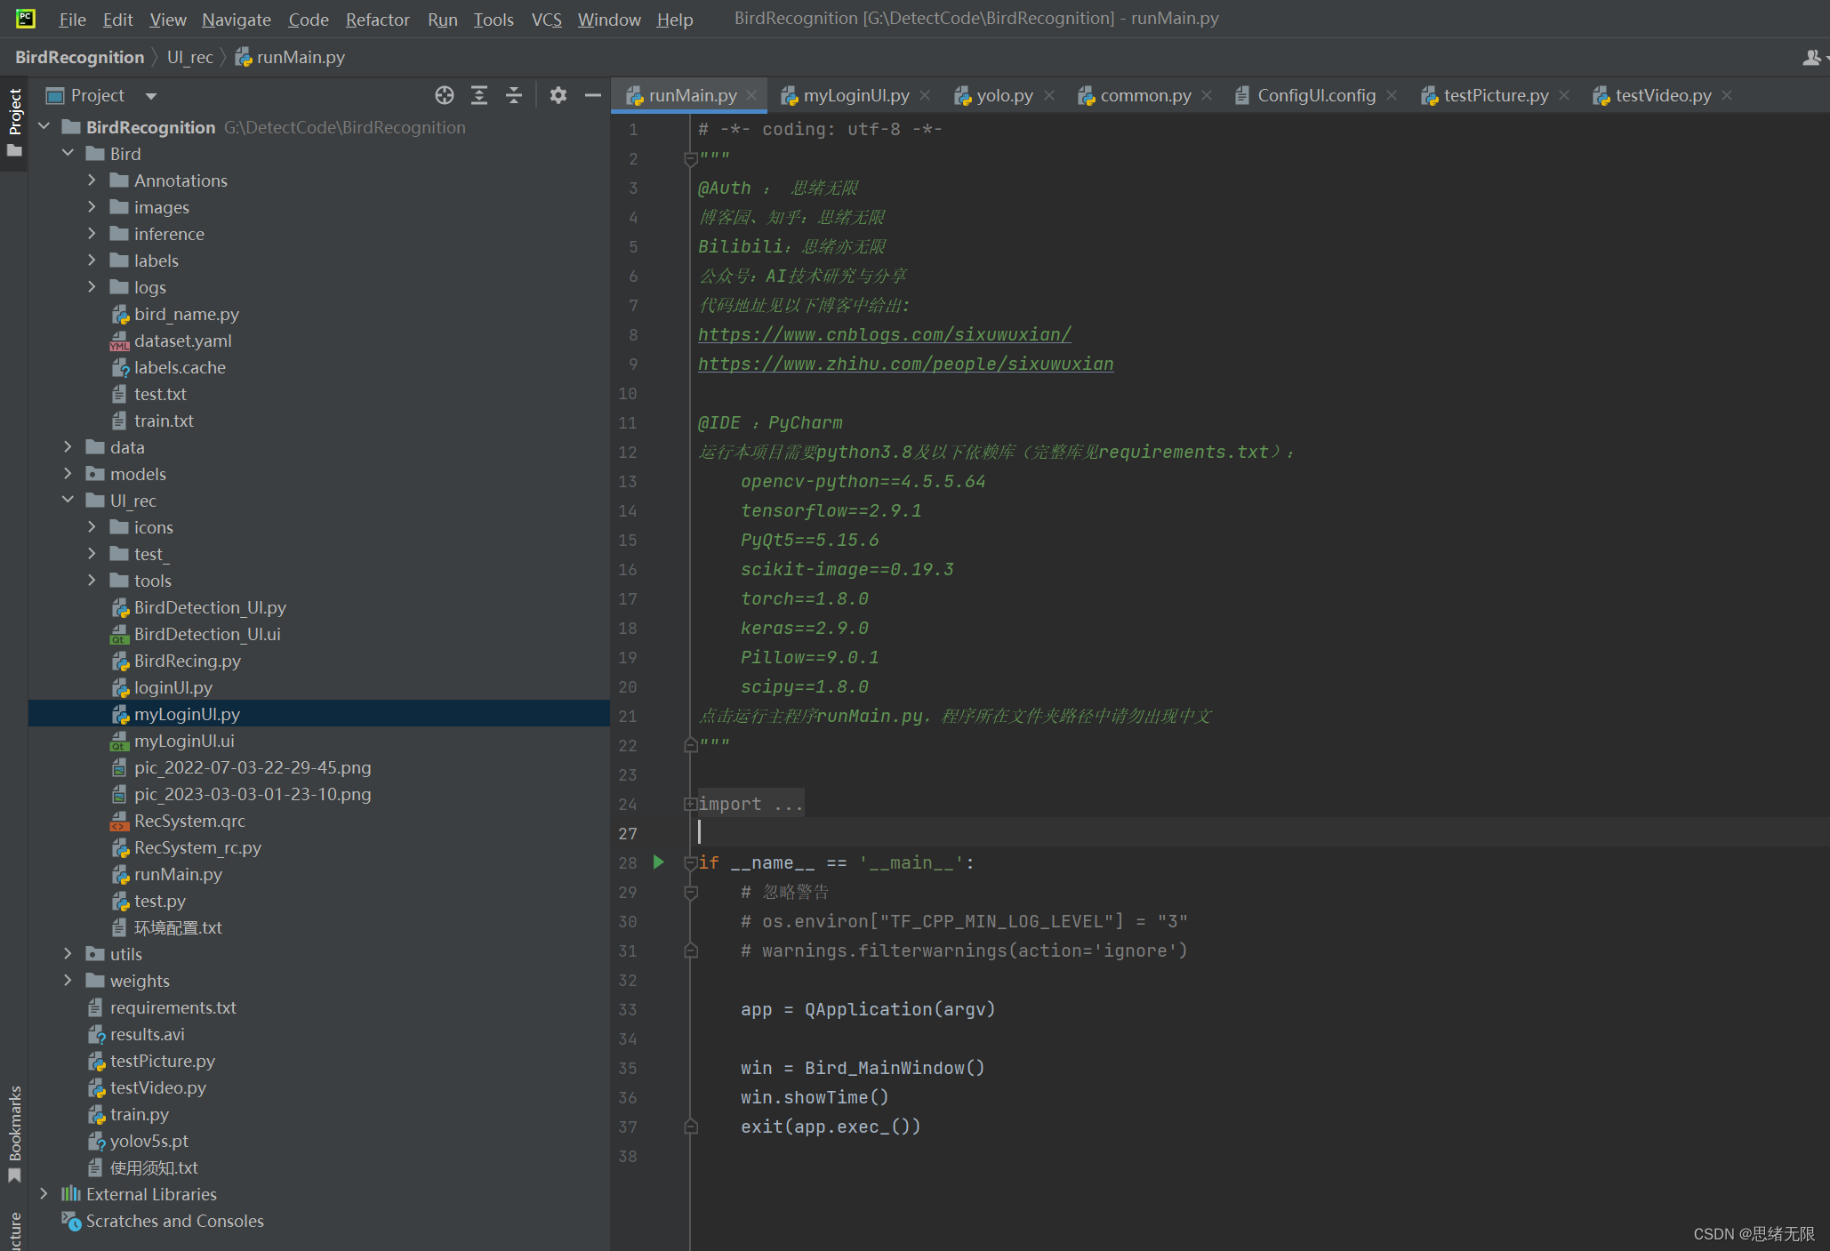Toggle the line 24 import block fold
The height and width of the screenshot is (1251, 1830).
tap(691, 802)
